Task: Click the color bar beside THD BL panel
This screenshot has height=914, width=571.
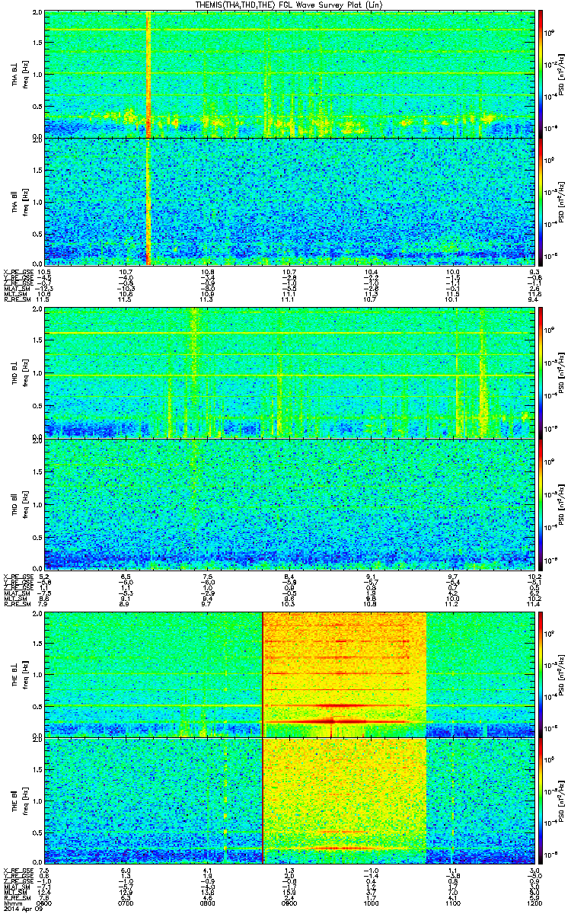Action: tap(540, 372)
